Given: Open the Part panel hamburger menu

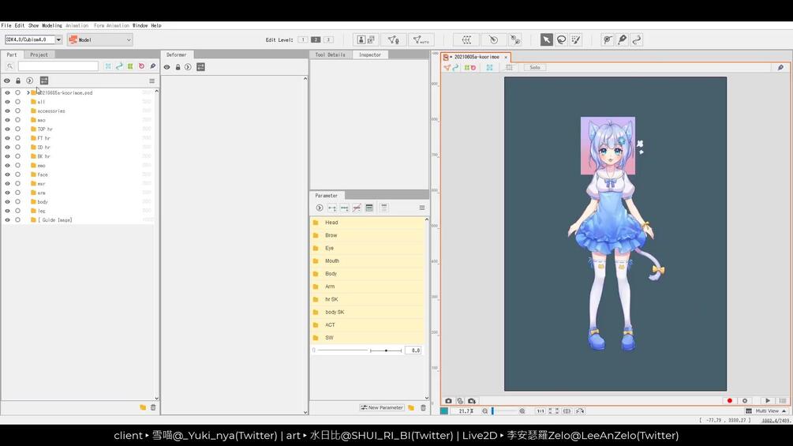Looking at the screenshot, I should click(151, 81).
